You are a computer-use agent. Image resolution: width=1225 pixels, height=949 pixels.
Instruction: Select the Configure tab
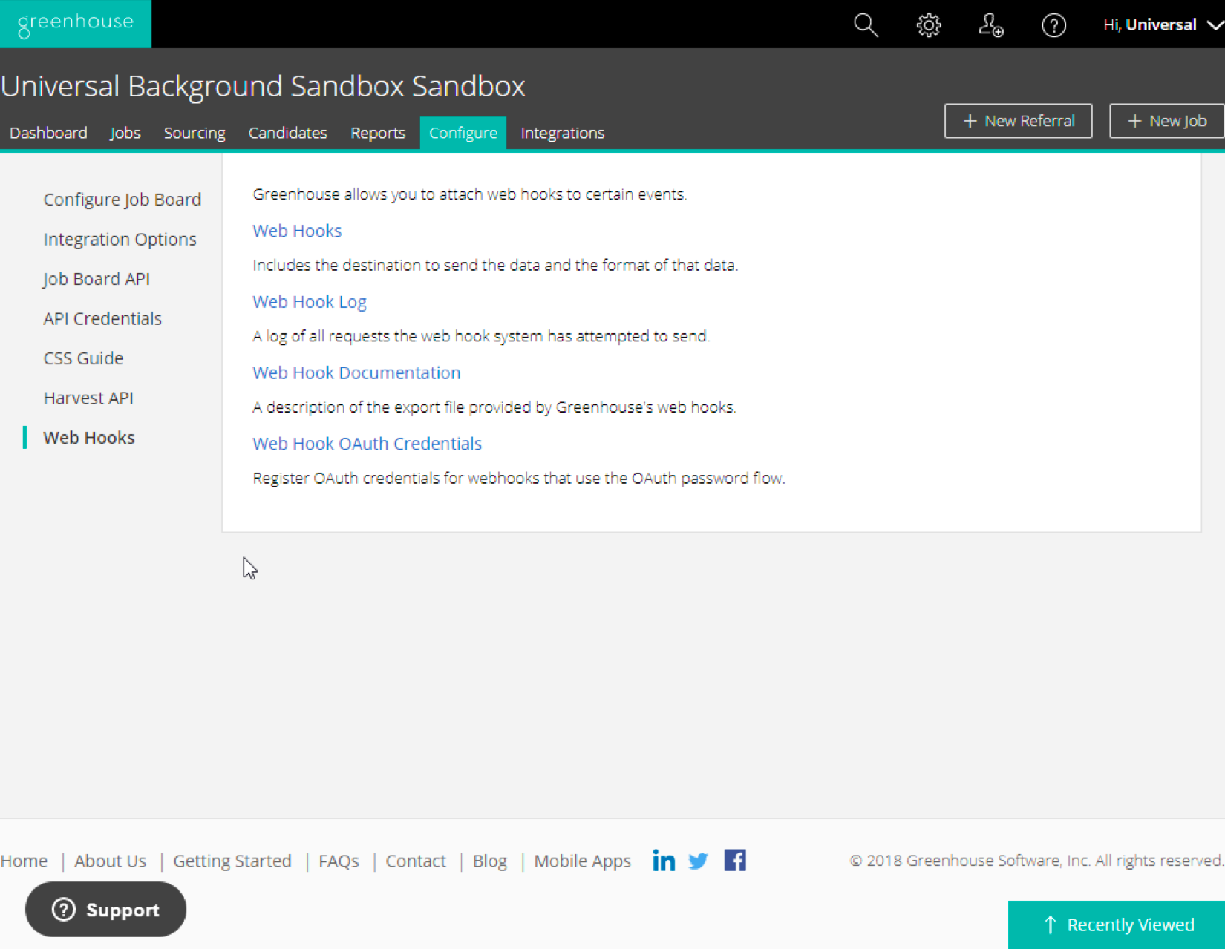coord(463,133)
